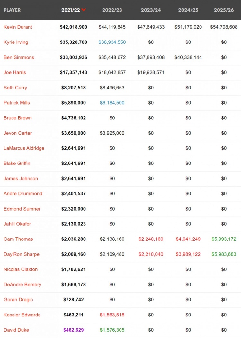241x338 pixels.
Task: Click David Duke's purple $462,629 salary
Action: coord(74,330)
